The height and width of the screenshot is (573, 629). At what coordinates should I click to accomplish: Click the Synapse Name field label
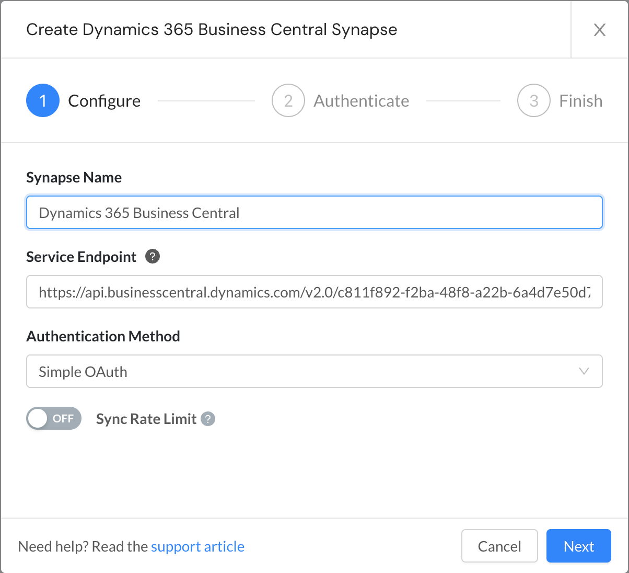coord(74,178)
